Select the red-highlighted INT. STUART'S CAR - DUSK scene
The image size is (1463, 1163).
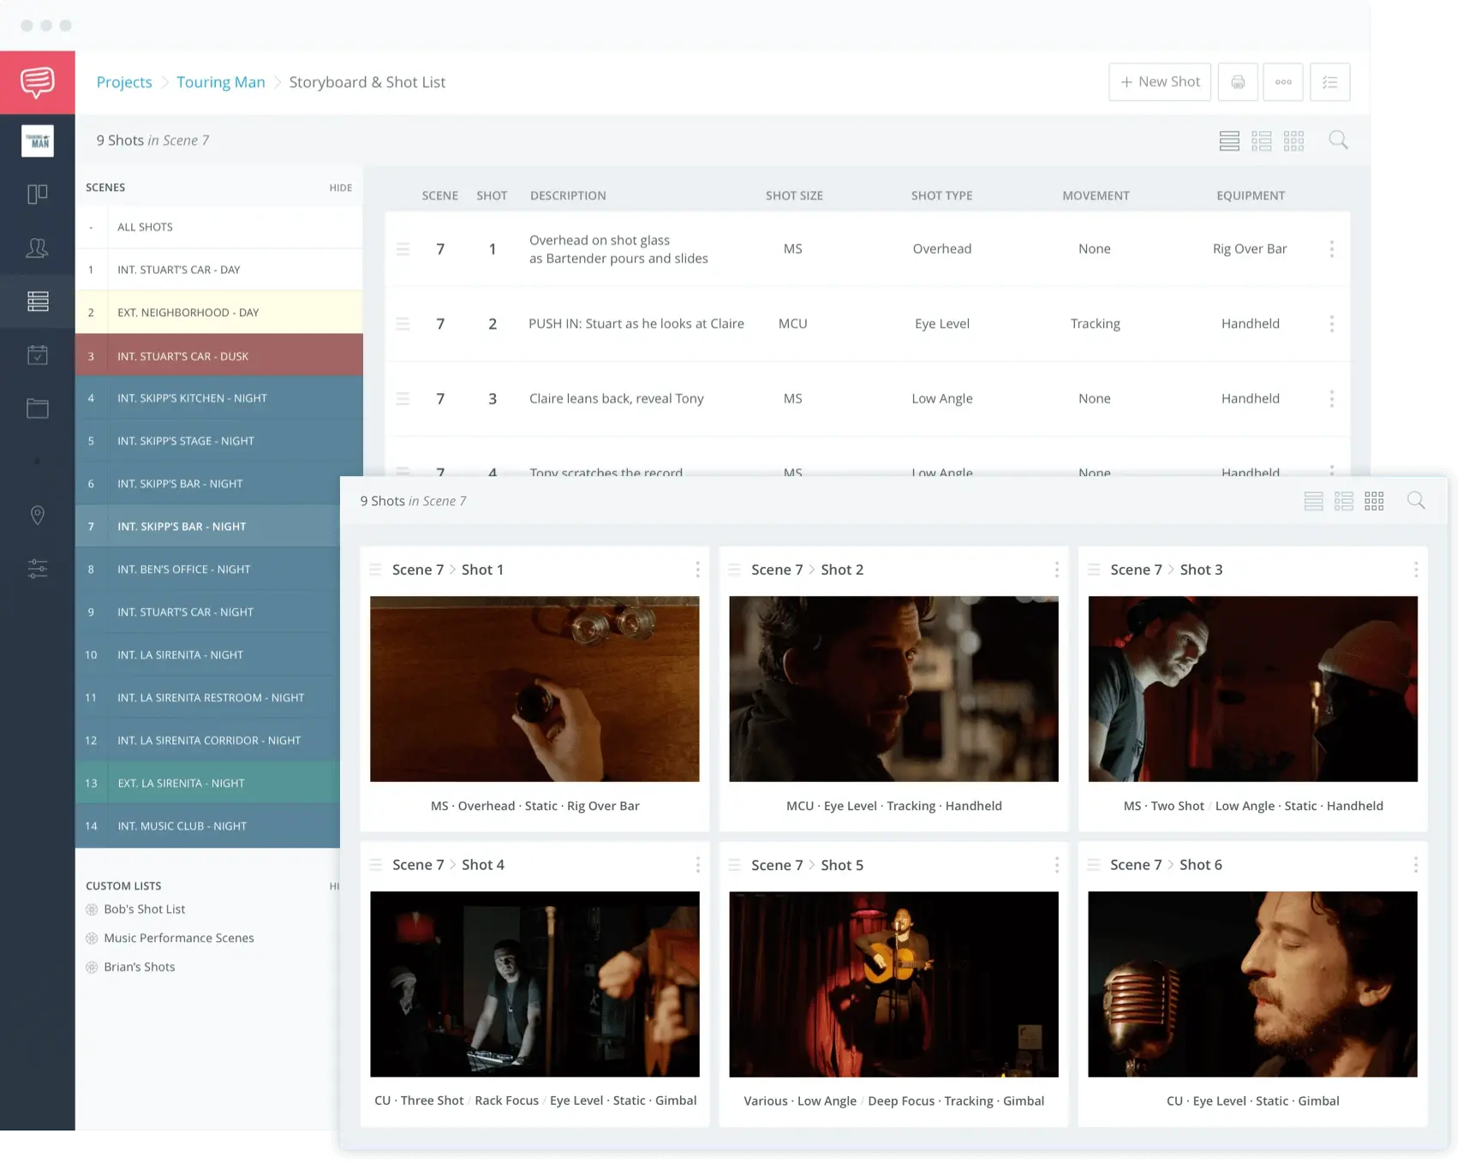pyautogui.click(x=182, y=356)
